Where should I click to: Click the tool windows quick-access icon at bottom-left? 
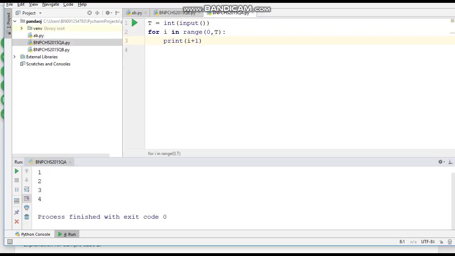point(10,242)
